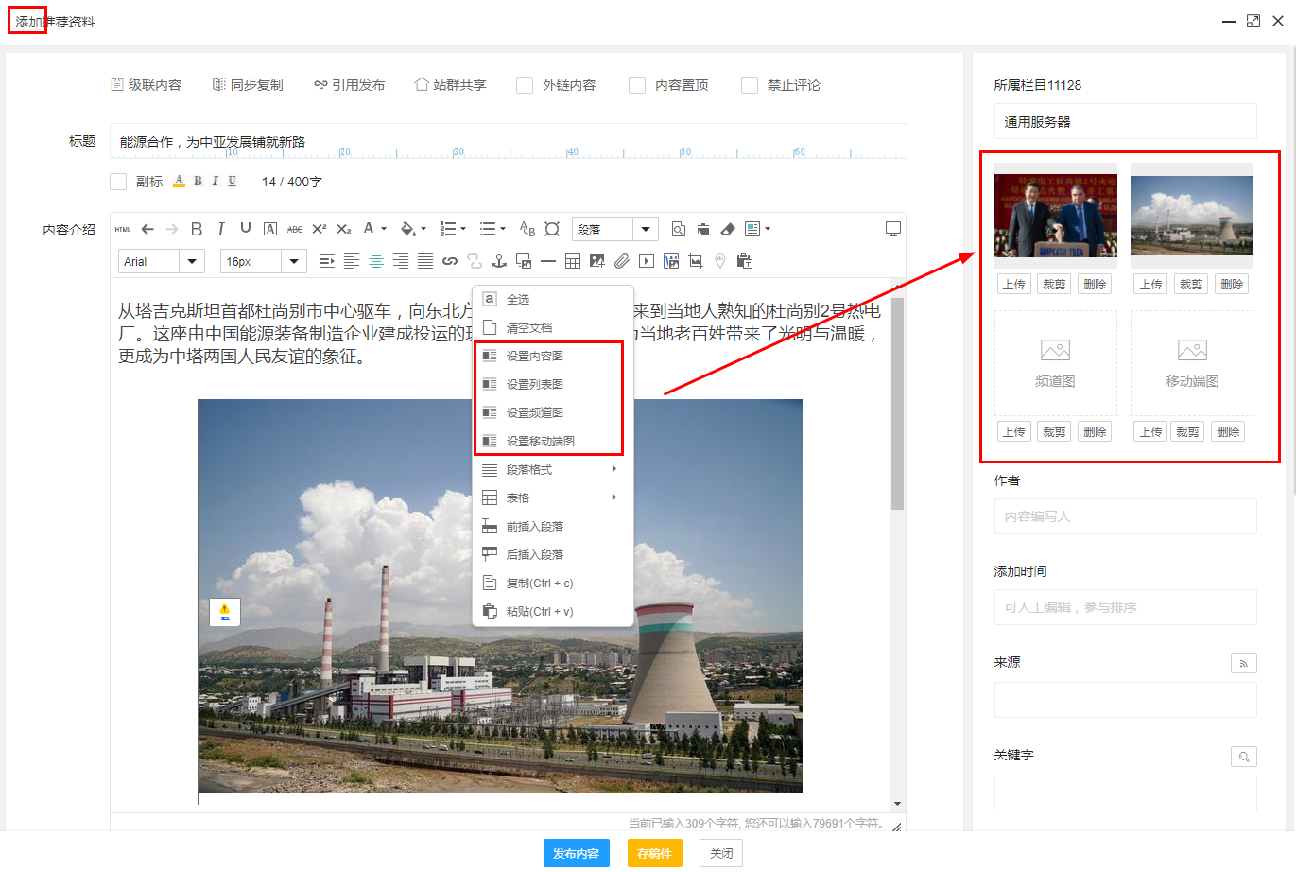Insert an image via toolbar

(x=597, y=261)
